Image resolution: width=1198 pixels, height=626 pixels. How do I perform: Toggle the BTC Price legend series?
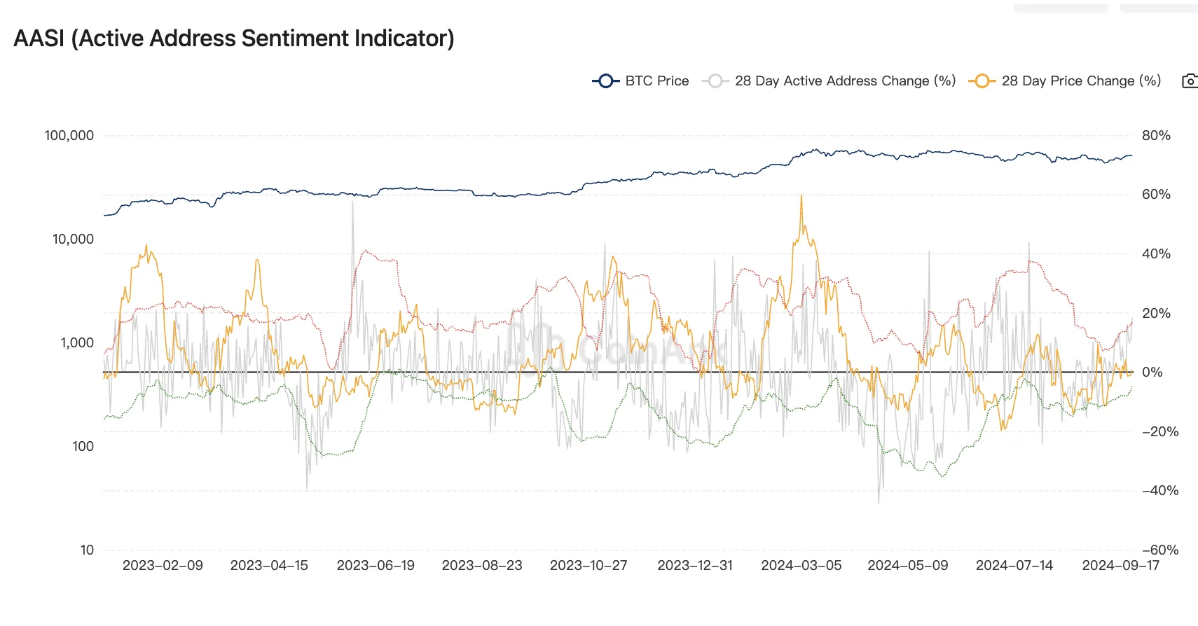pyautogui.click(x=640, y=81)
